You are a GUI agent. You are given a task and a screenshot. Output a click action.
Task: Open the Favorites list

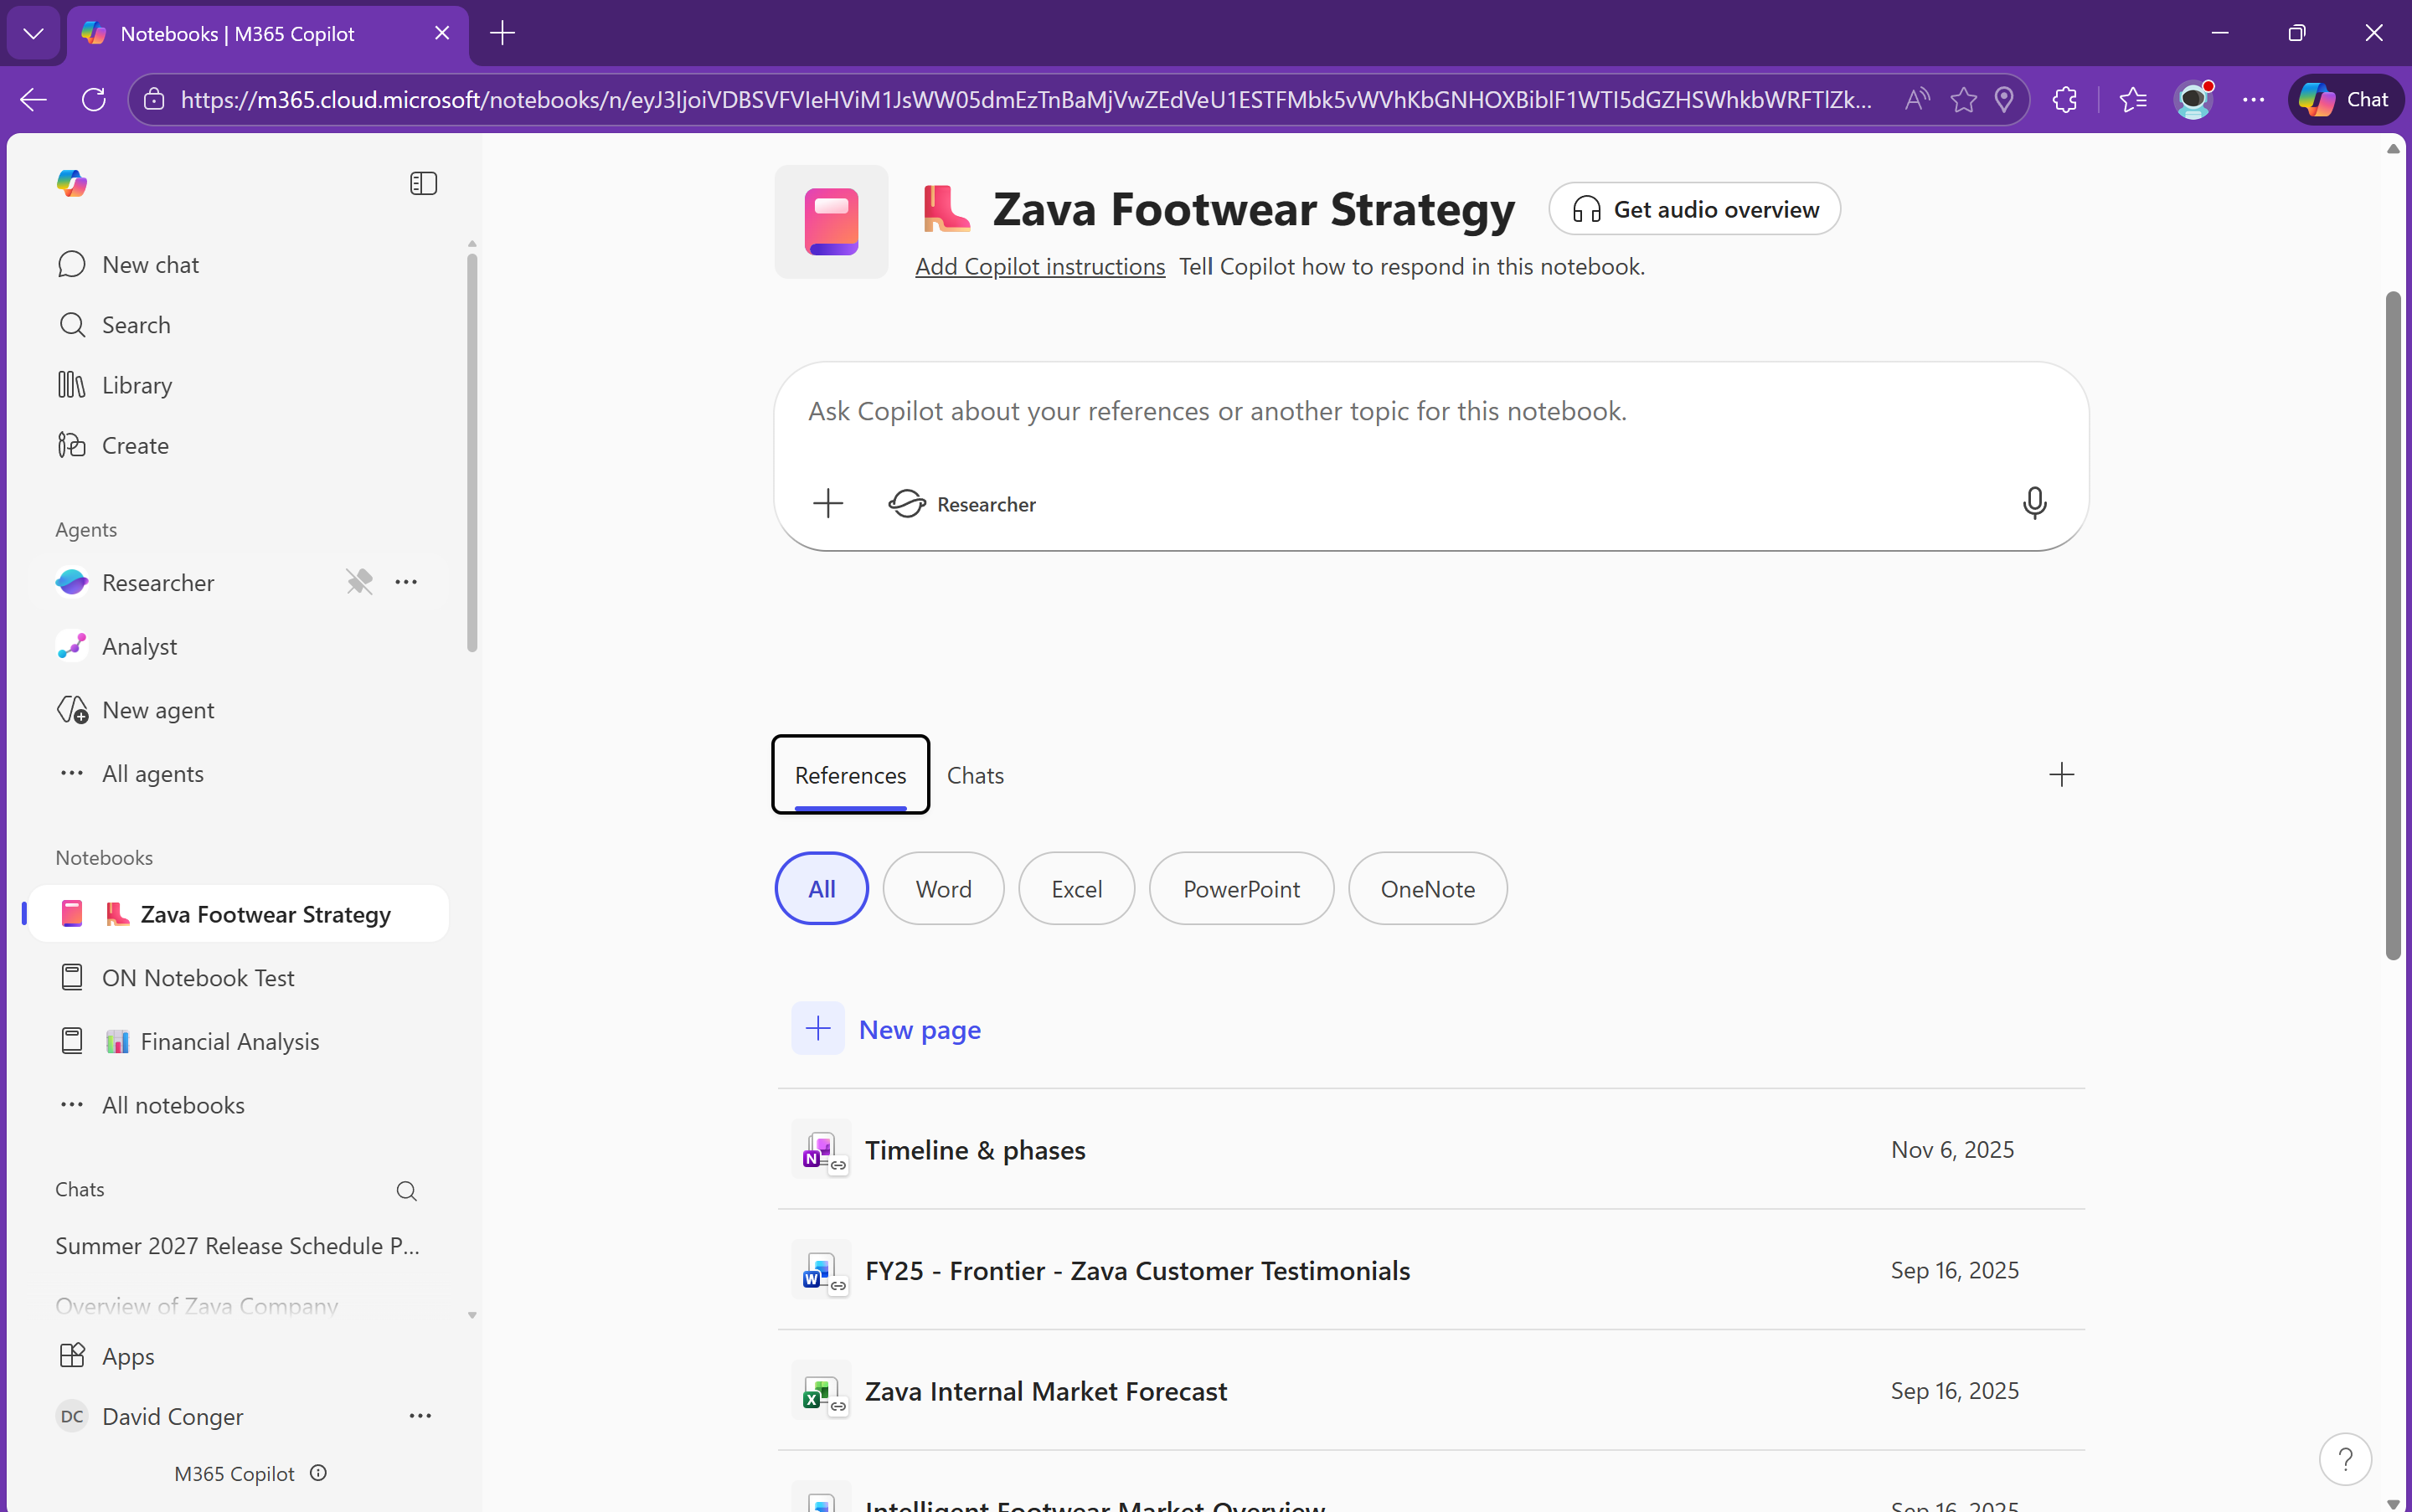tap(2132, 99)
